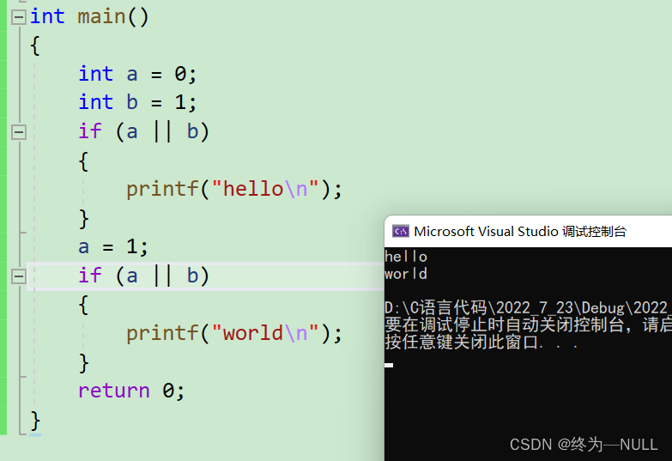Viewport: 672px width, 461px height.
Task: Click the '按任意键关闭此窗口' console message
Action: pyautogui.click(x=481, y=343)
